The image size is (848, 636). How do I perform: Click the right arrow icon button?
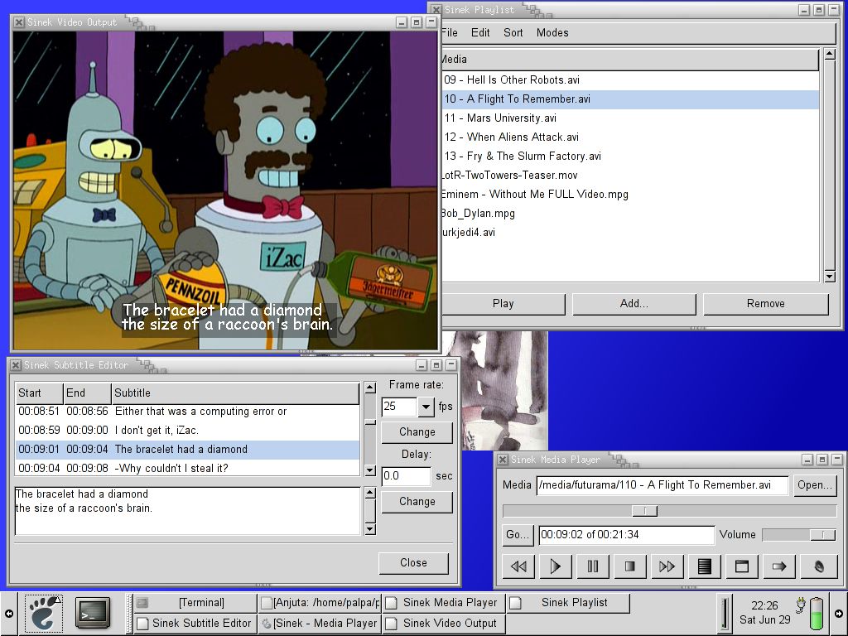point(779,566)
